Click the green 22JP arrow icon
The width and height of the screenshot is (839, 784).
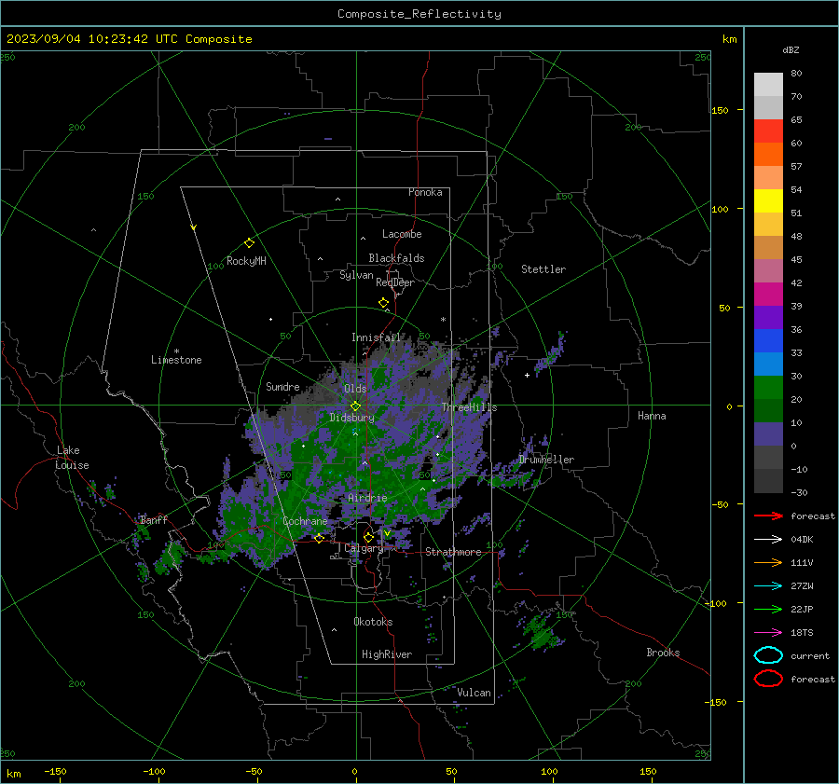[x=768, y=609]
